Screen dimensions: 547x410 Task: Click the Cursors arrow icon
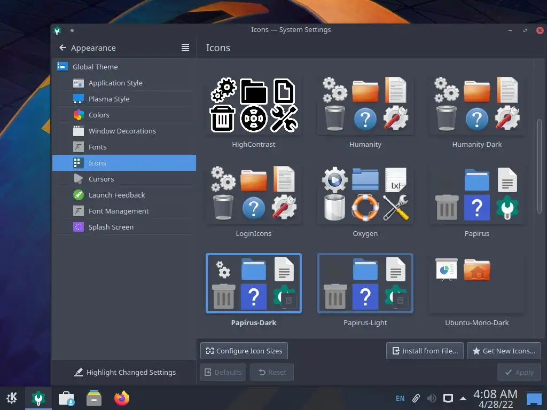click(79, 179)
